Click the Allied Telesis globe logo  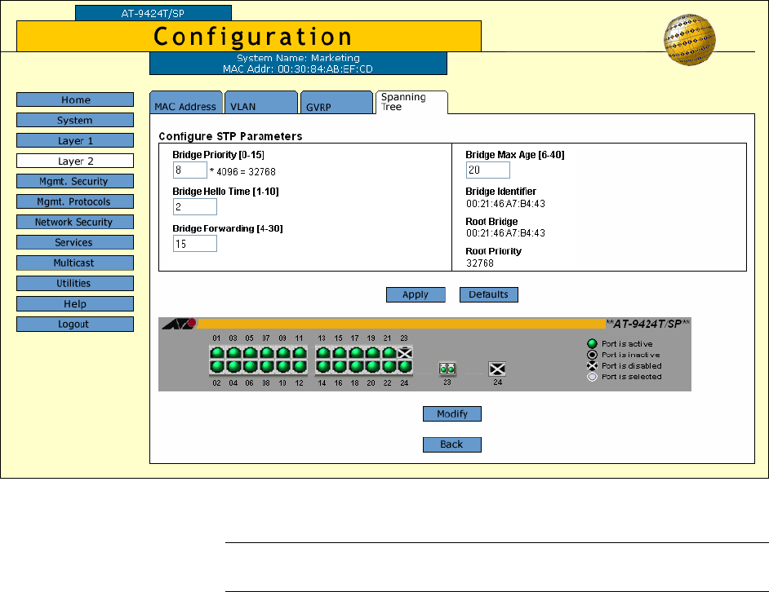coord(688,42)
